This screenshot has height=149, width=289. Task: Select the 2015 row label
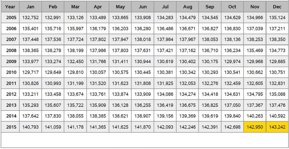coord(11,127)
